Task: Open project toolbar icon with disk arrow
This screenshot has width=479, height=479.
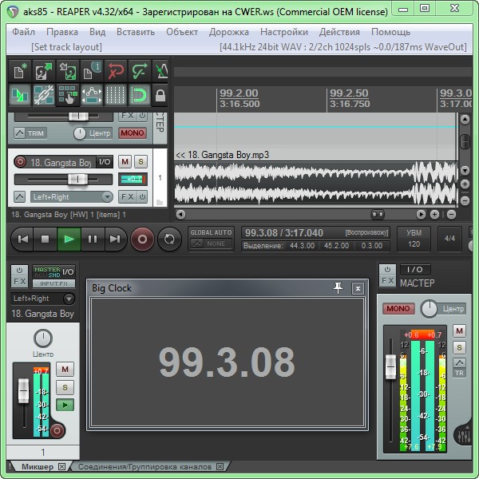Action: pyautogui.click(x=44, y=71)
